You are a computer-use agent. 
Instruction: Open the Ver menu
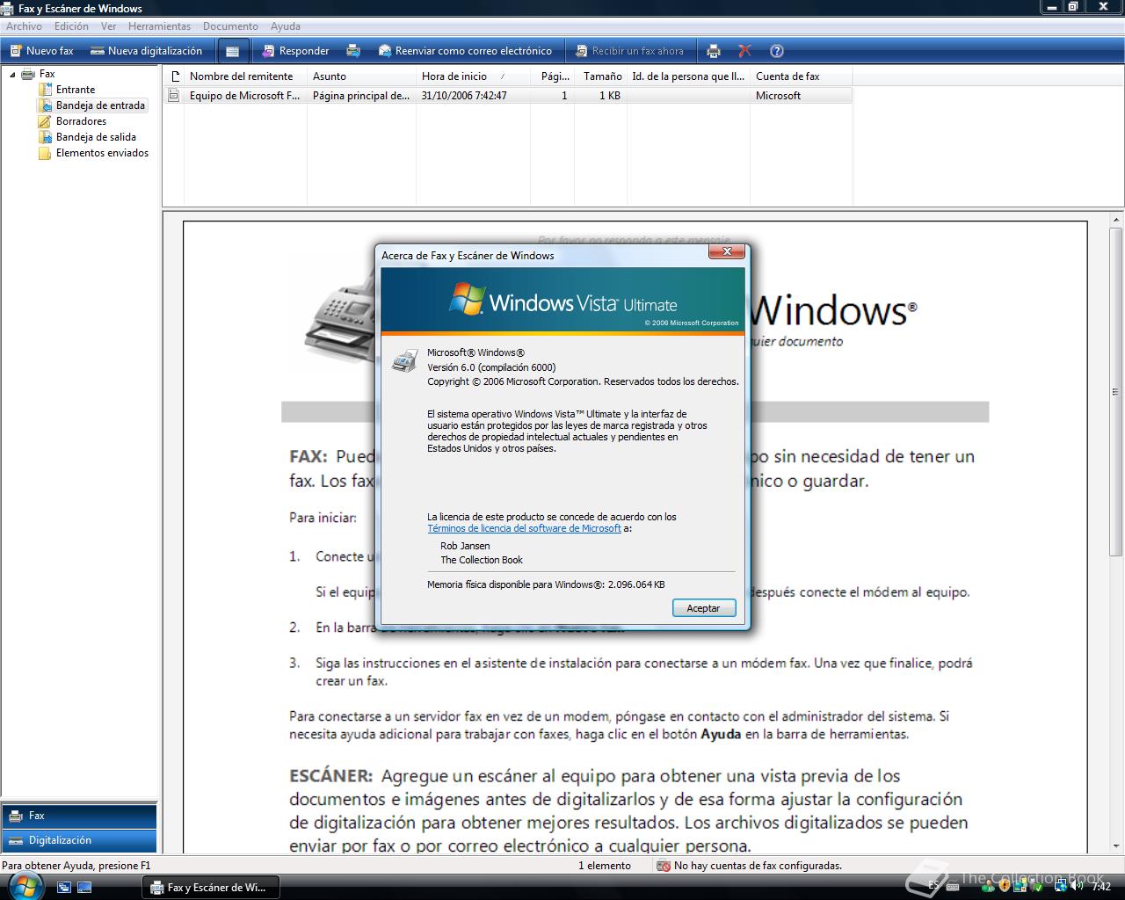[x=108, y=26]
